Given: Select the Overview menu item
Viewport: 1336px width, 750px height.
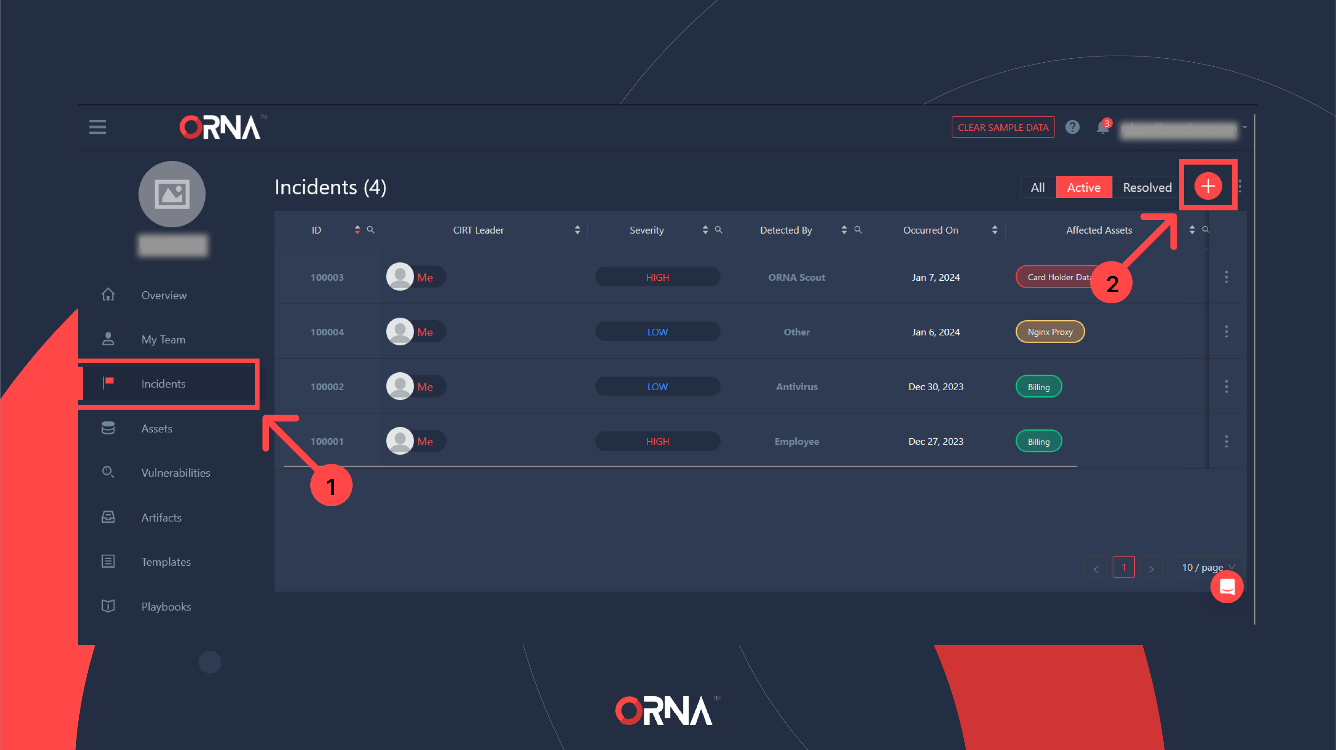Looking at the screenshot, I should [164, 294].
